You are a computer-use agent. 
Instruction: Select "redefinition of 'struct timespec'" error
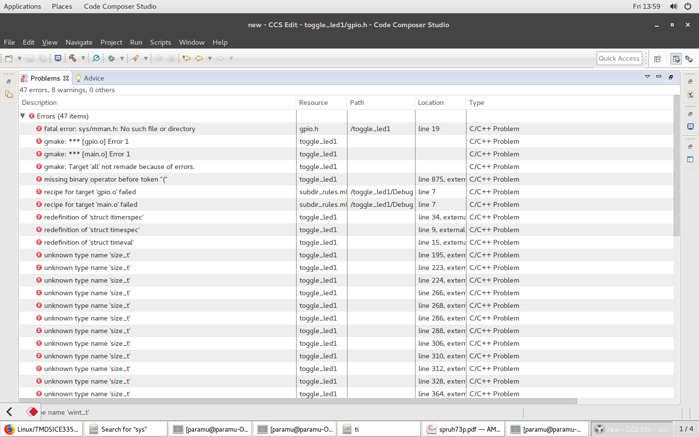pos(347,230)
